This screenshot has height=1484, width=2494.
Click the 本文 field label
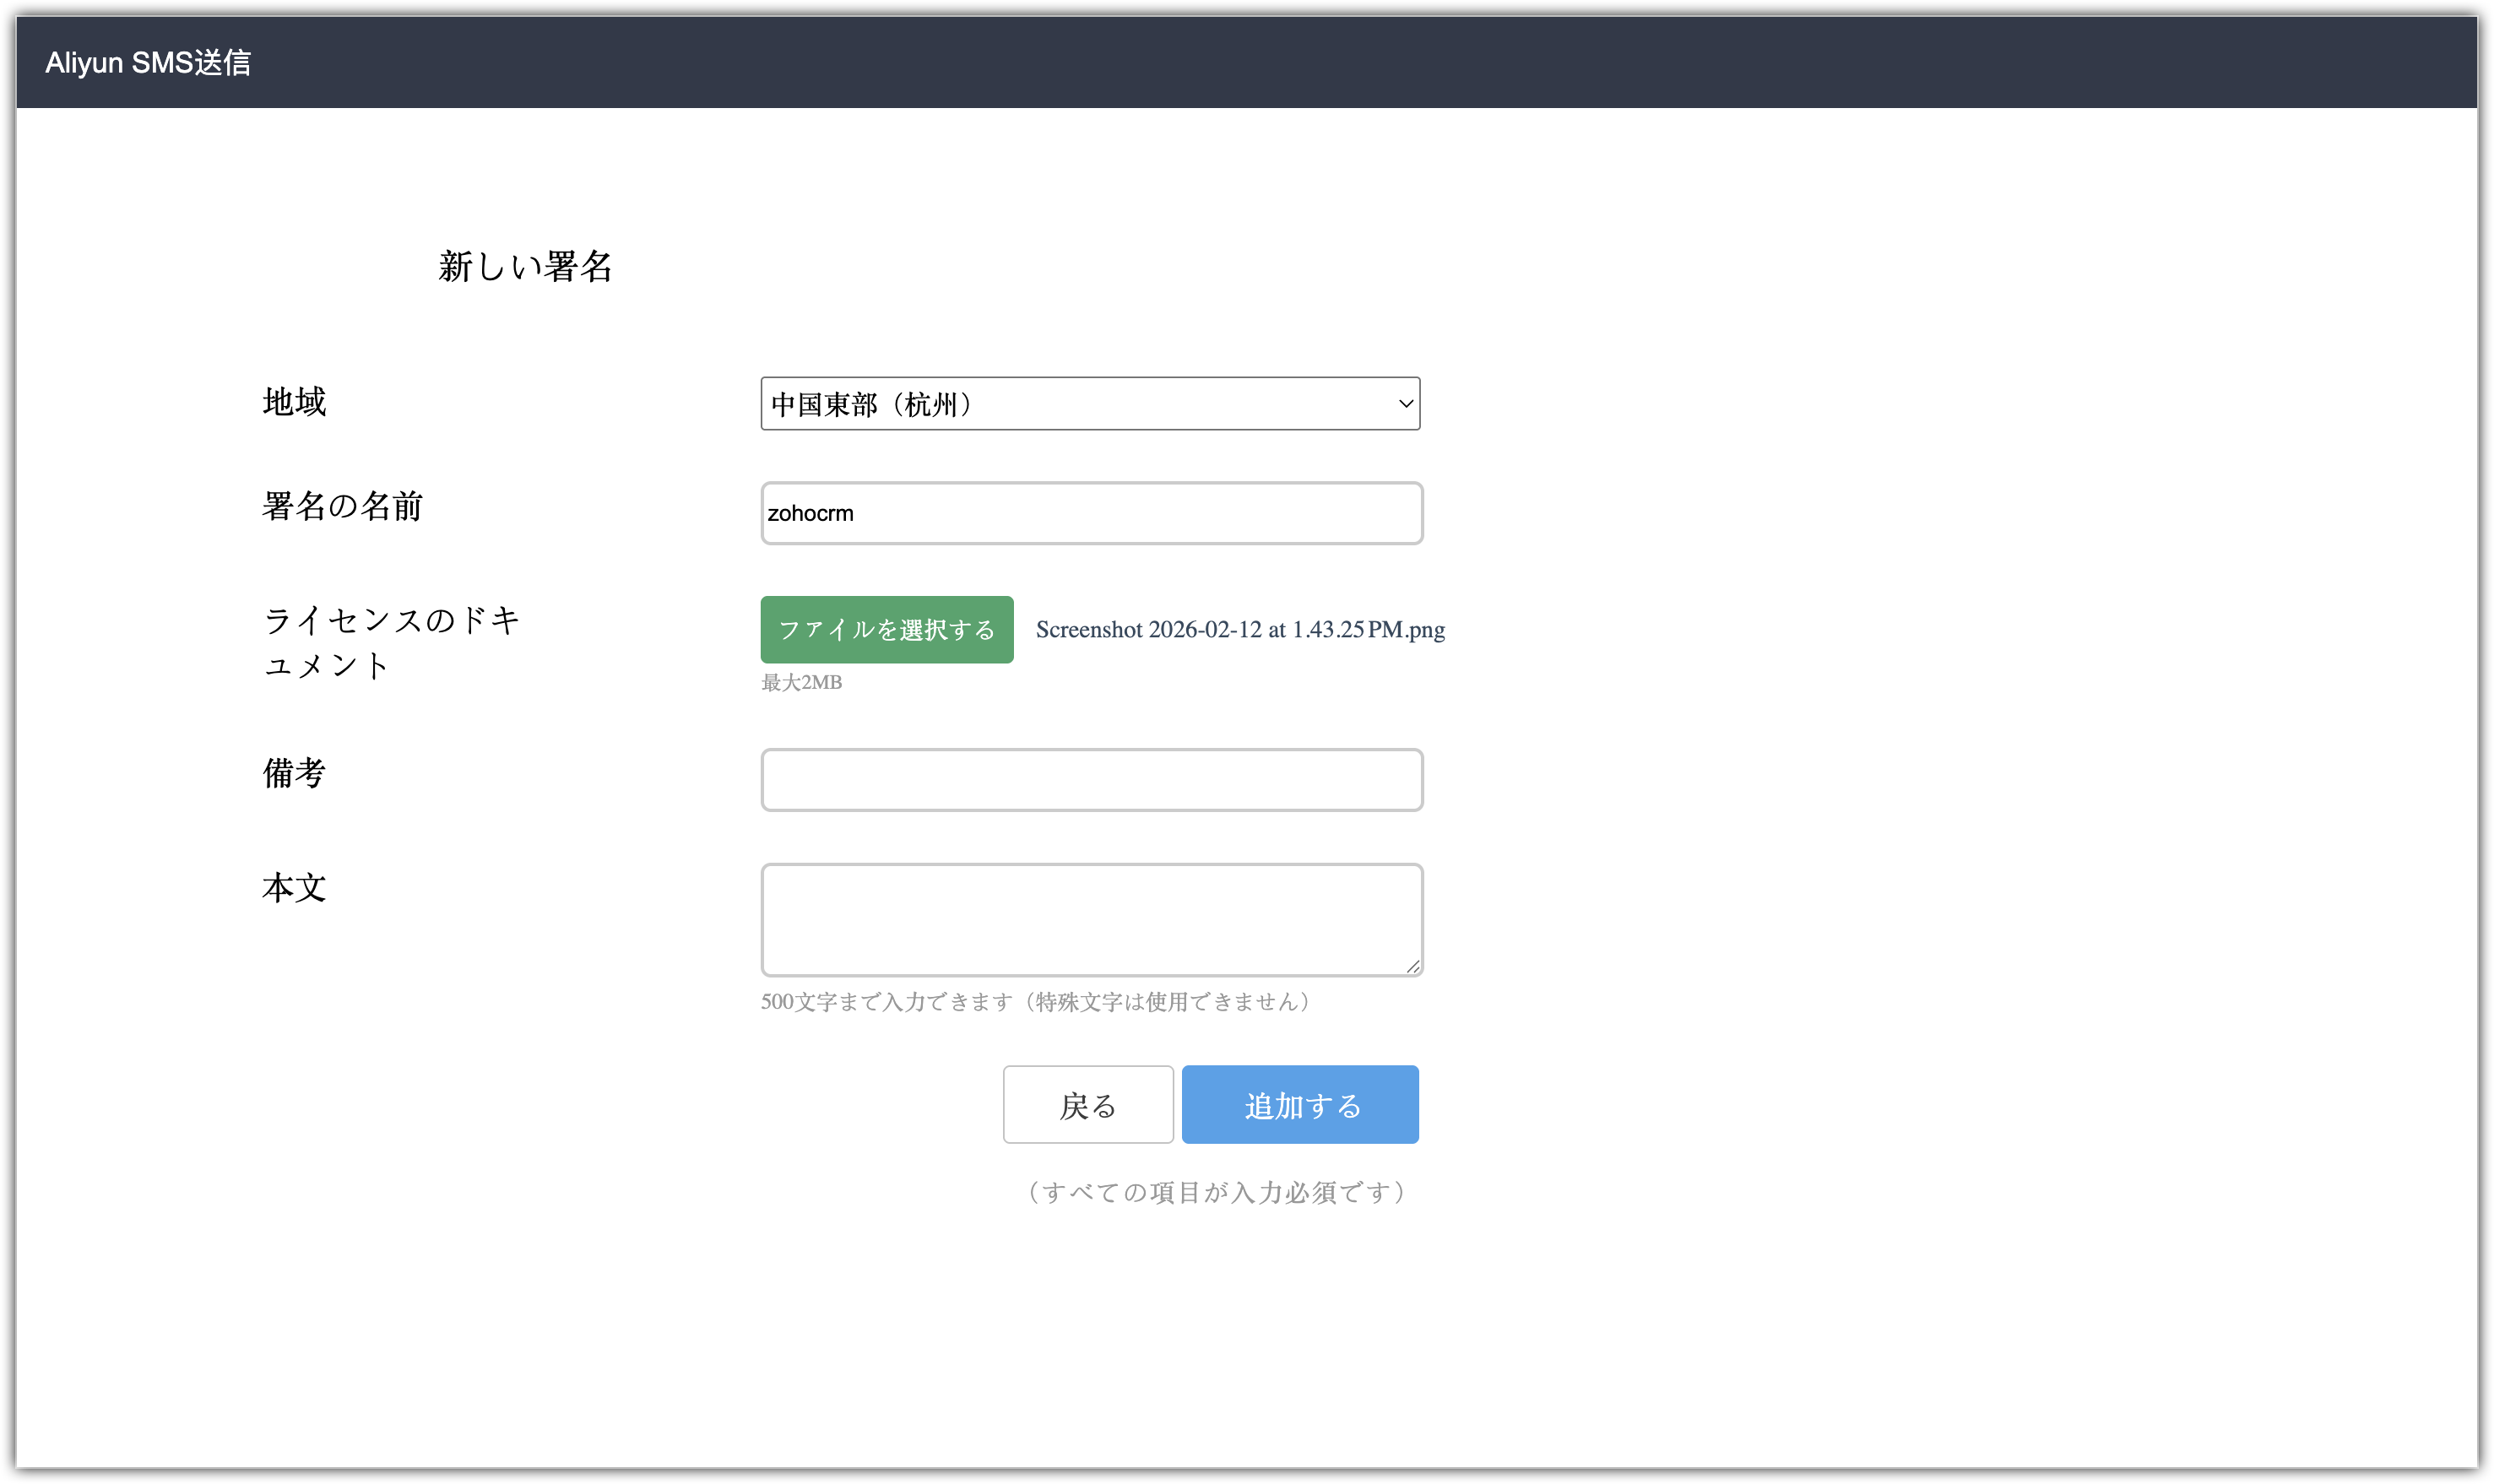tap(294, 888)
